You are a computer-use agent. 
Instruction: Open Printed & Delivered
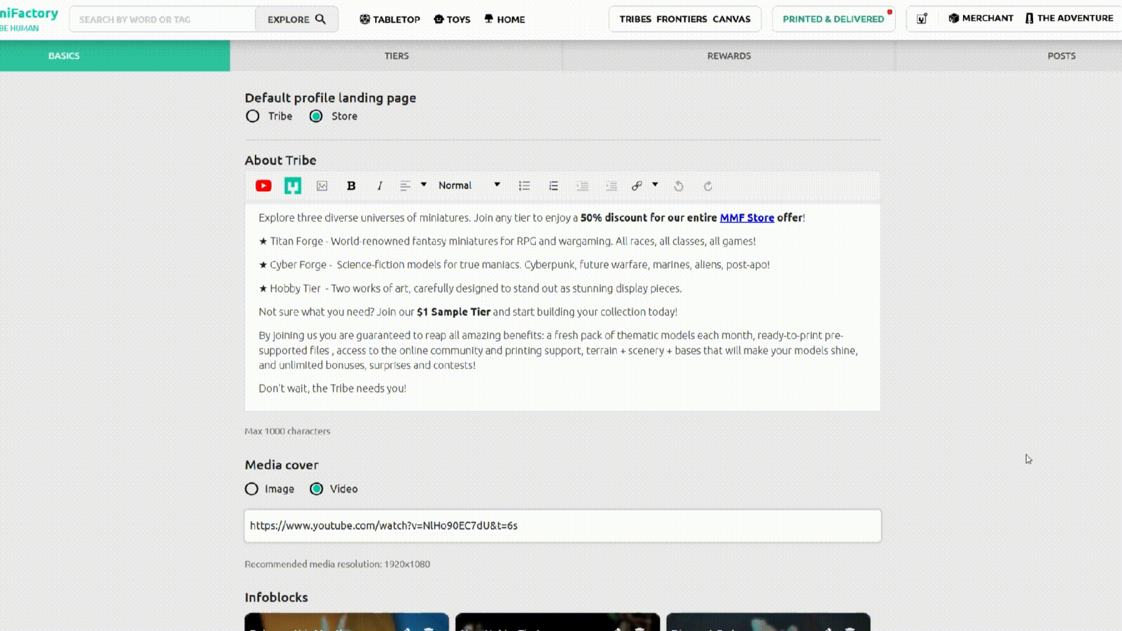pyautogui.click(x=833, y=19)
